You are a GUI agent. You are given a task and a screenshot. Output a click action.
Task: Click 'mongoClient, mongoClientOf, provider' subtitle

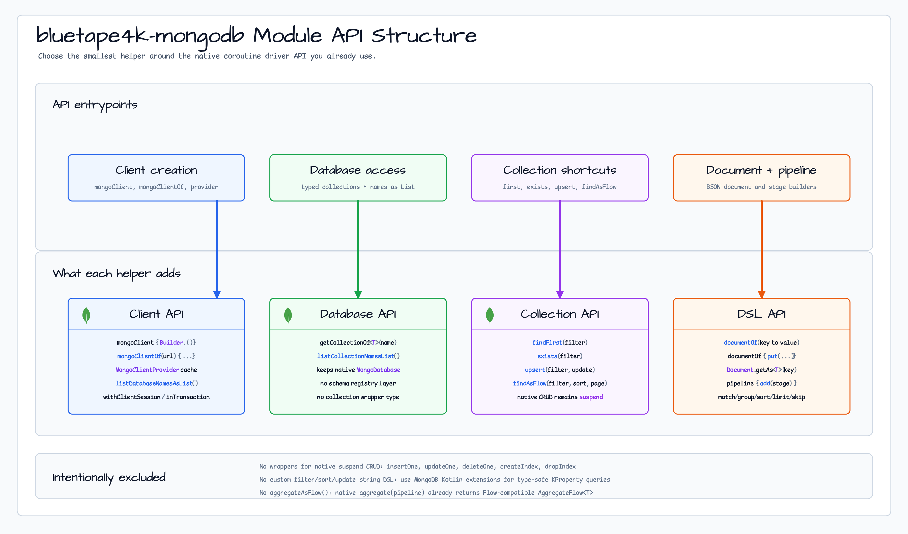point(156,187)
